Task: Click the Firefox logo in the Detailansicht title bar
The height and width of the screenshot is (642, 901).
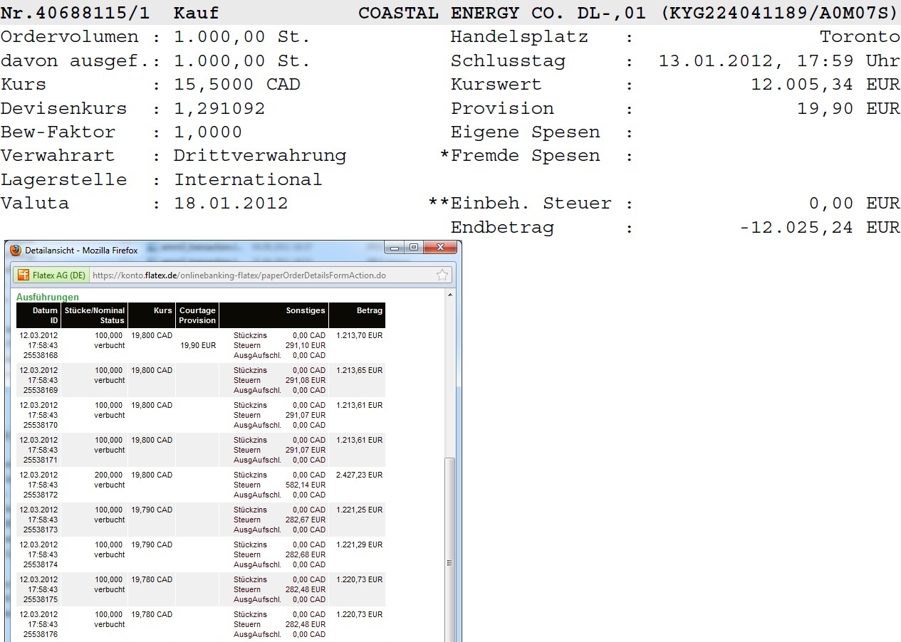Action: 16,251
